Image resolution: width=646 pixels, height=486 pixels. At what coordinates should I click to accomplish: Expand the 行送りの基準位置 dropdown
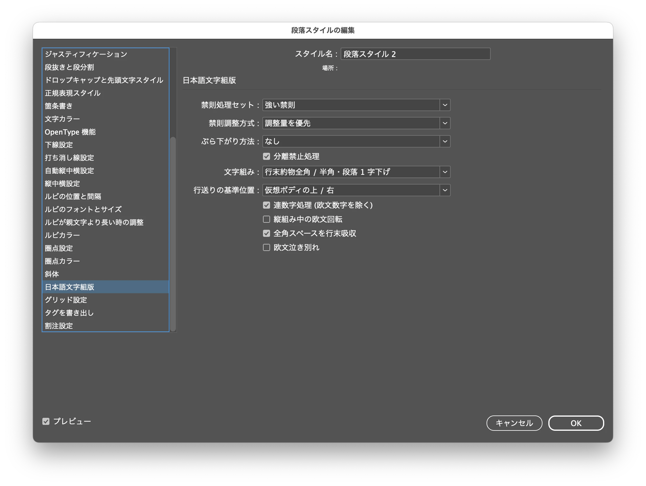tap(356, 190)
